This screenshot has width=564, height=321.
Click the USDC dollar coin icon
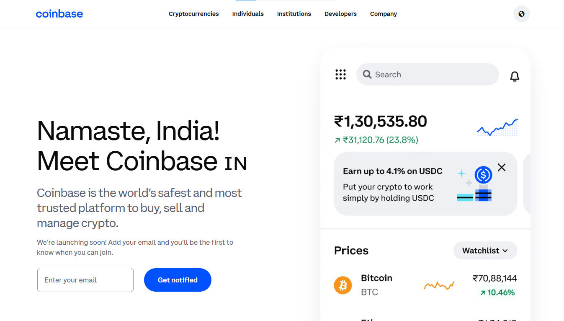coord(483,175)
